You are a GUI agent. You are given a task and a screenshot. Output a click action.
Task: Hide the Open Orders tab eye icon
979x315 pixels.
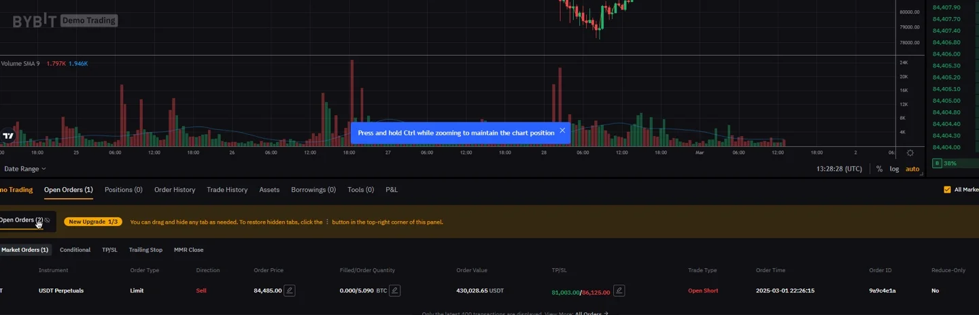pos(47,220)
